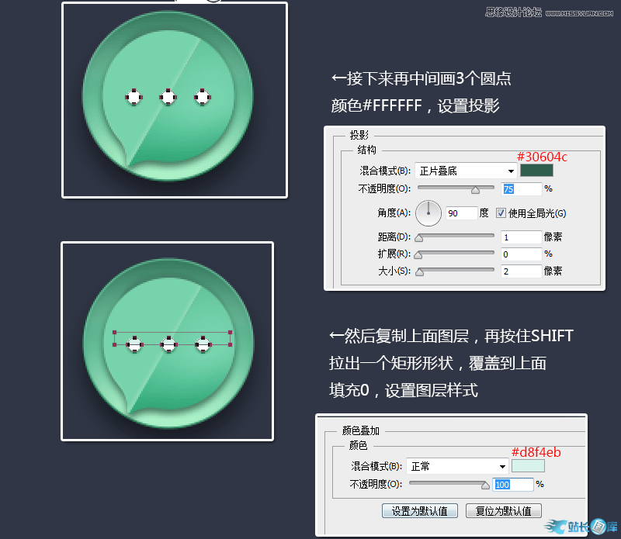Click the 大小 size value field

point(521,271)
